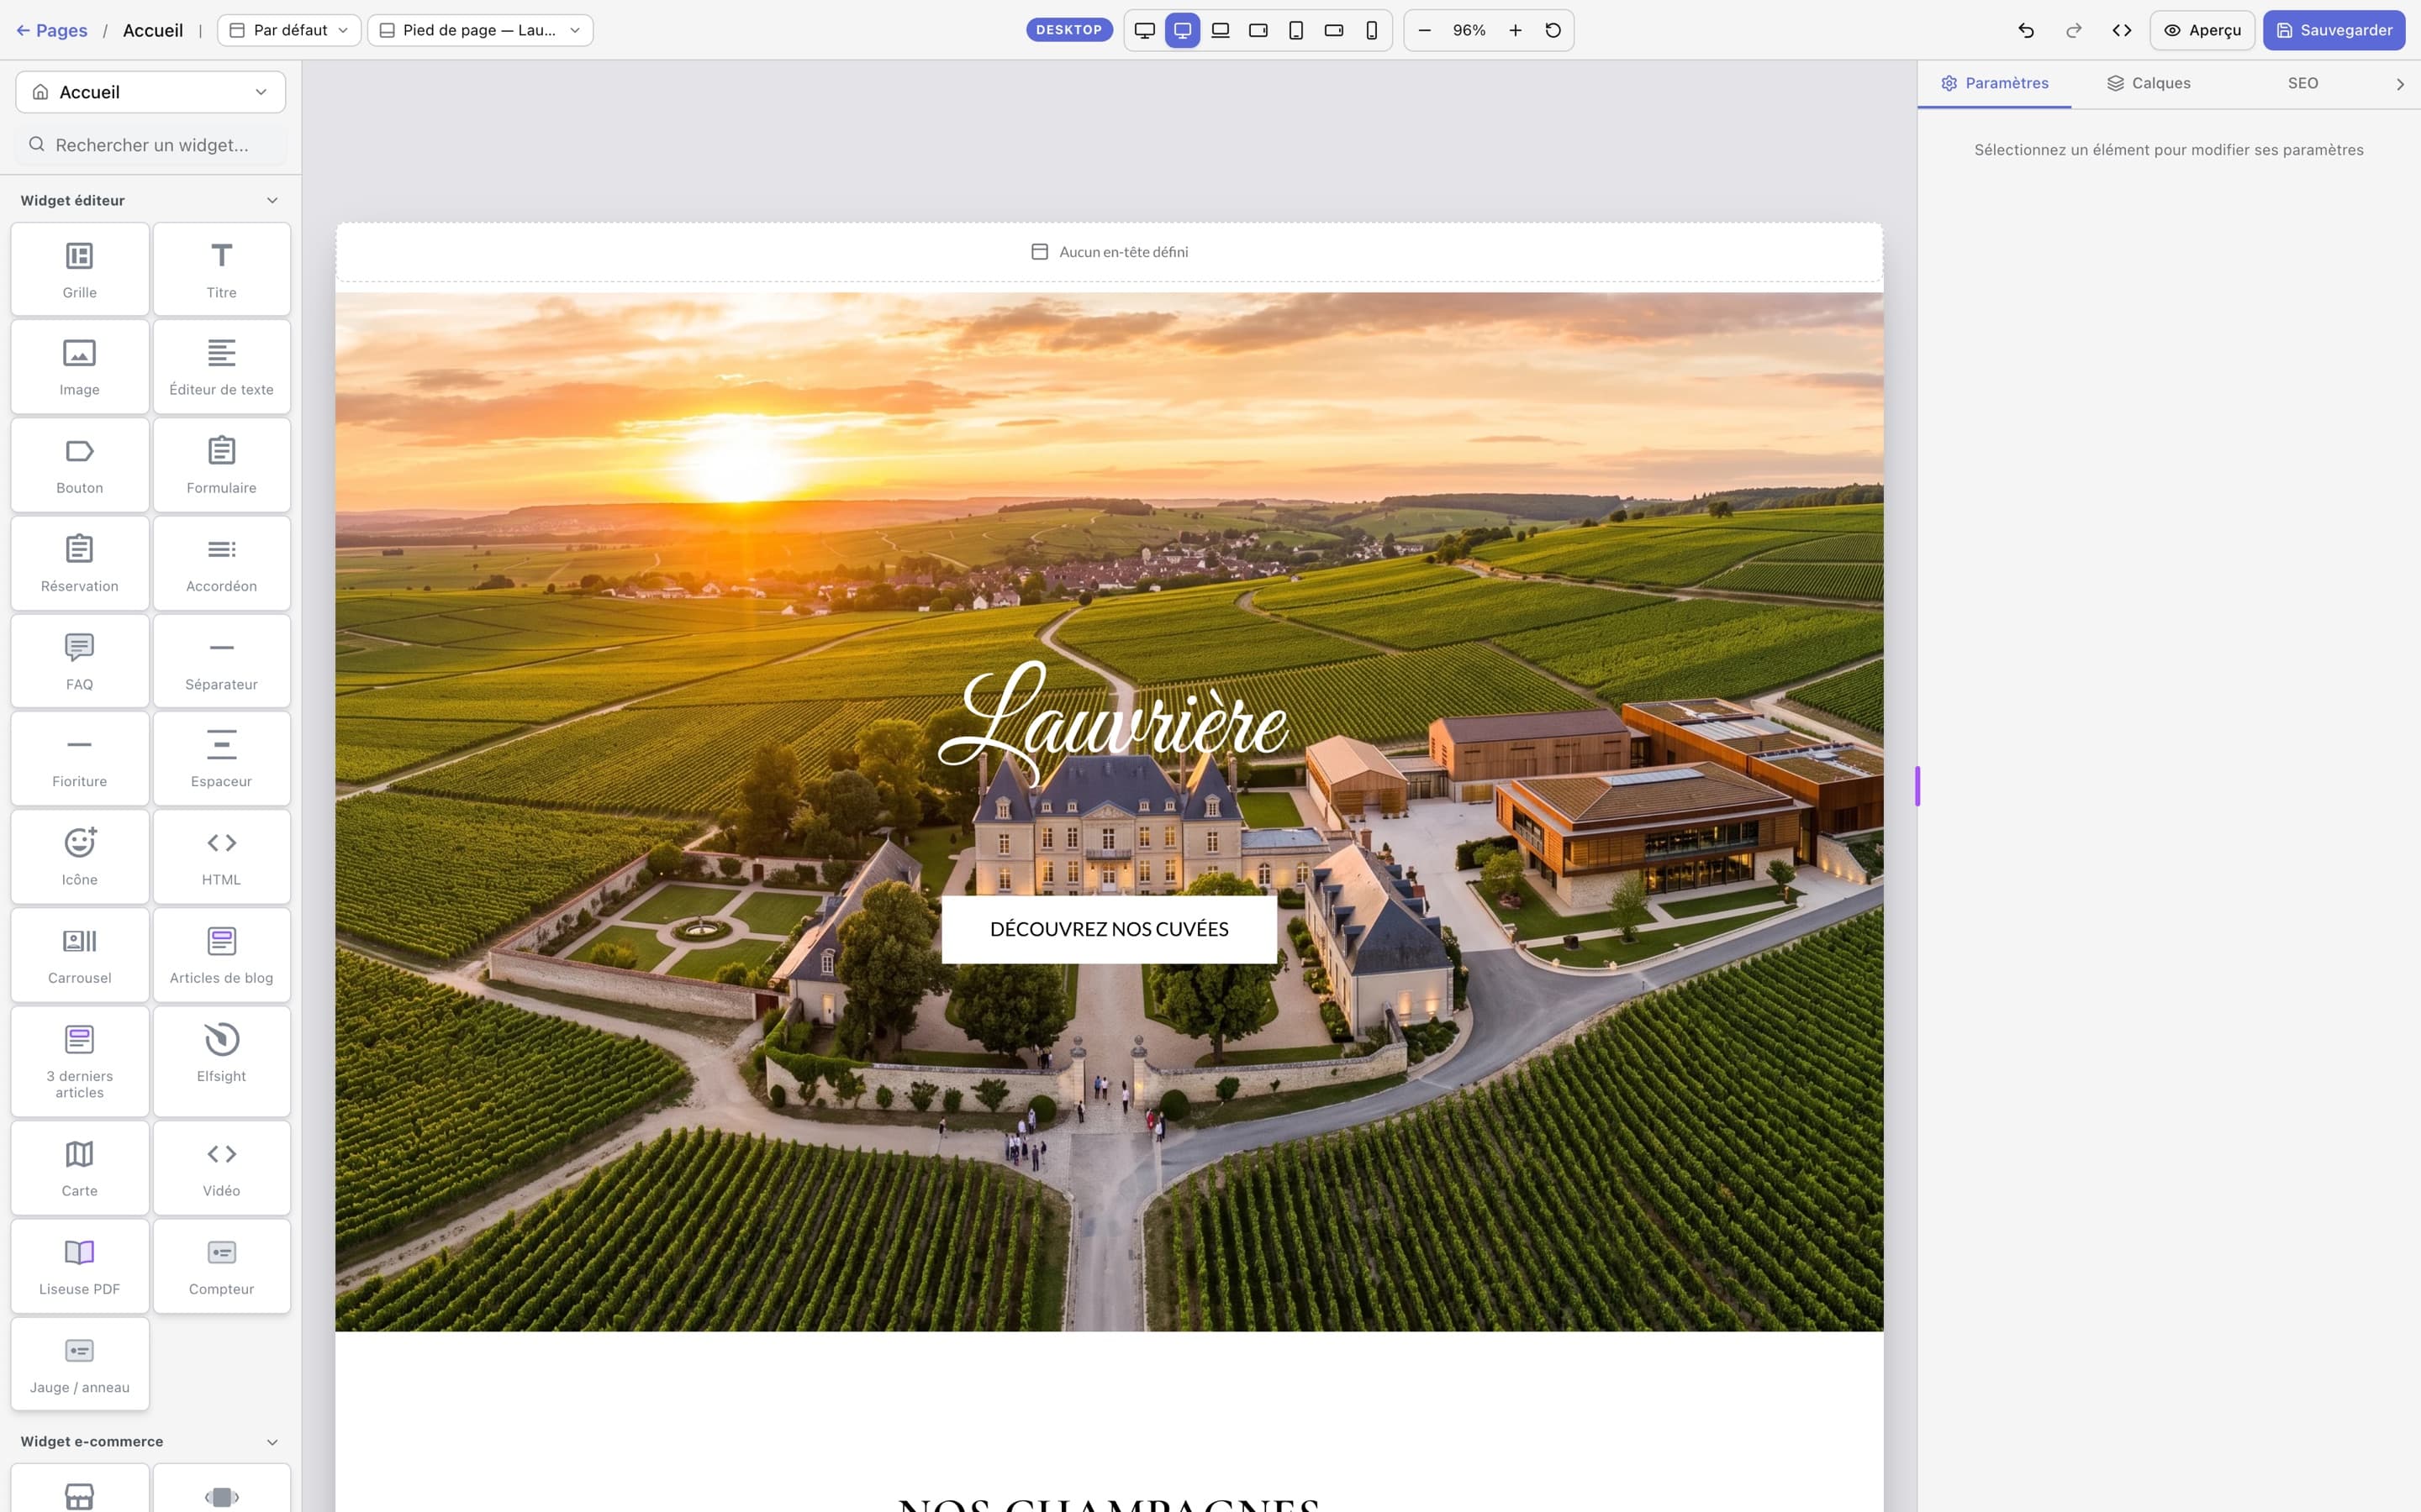Click the Rechercher un widget field
This screenshot has height=1512, width=2421.
point(150,145)
